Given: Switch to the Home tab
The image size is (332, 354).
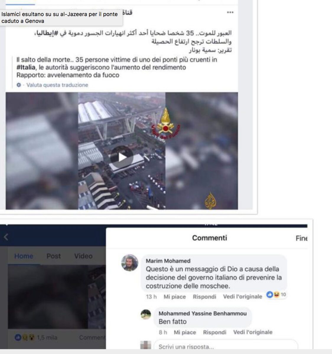Looking at the screenshot, I should pos(24,256).
